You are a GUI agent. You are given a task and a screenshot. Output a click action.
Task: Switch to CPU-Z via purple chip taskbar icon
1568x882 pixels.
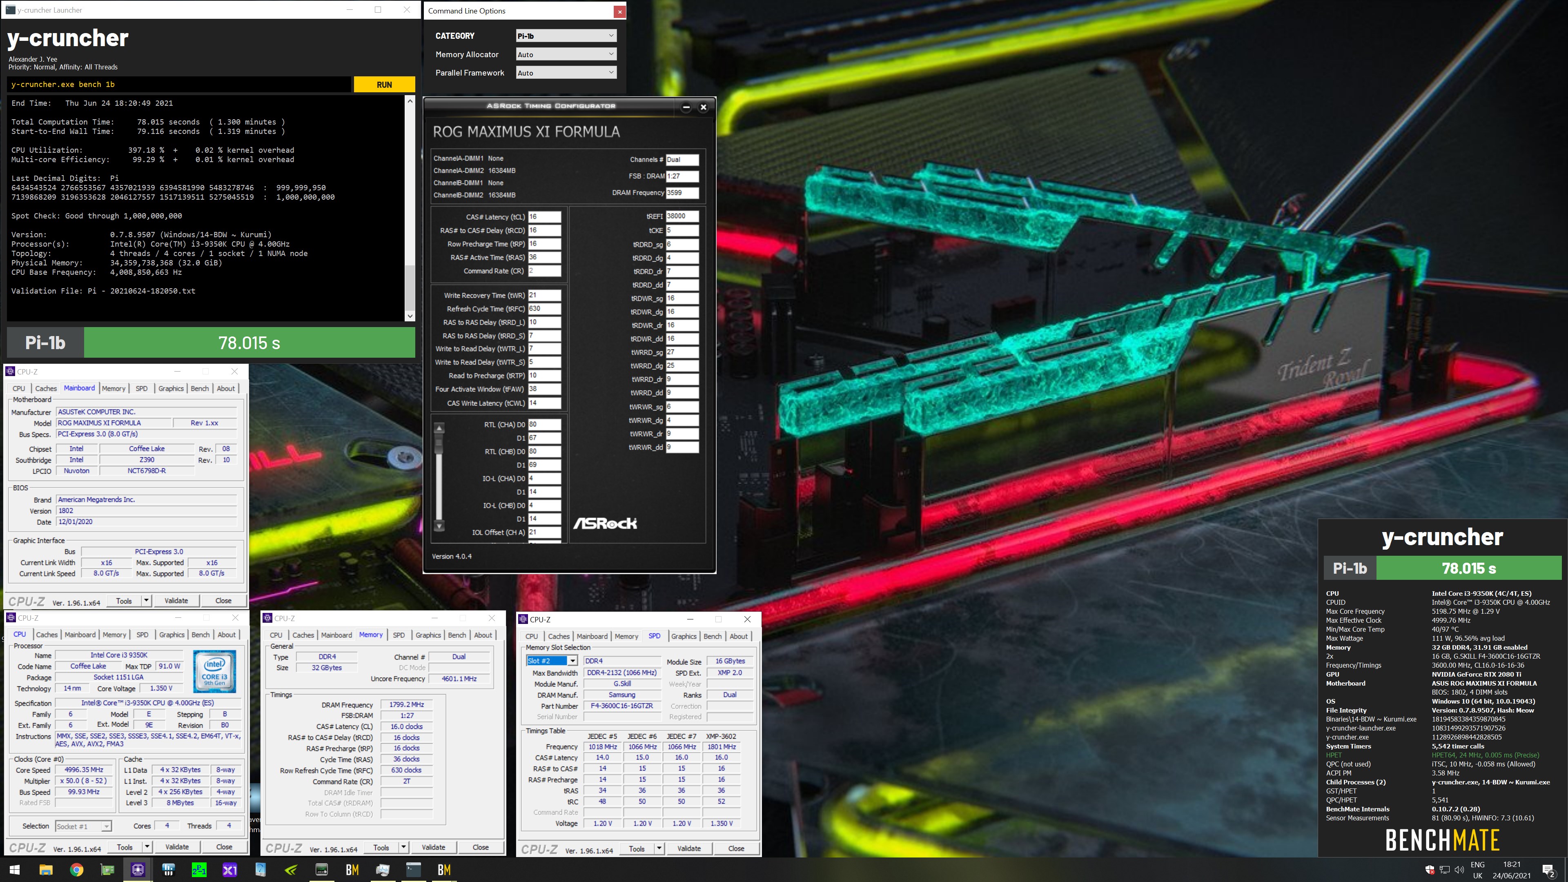click(x=138, y=870)
